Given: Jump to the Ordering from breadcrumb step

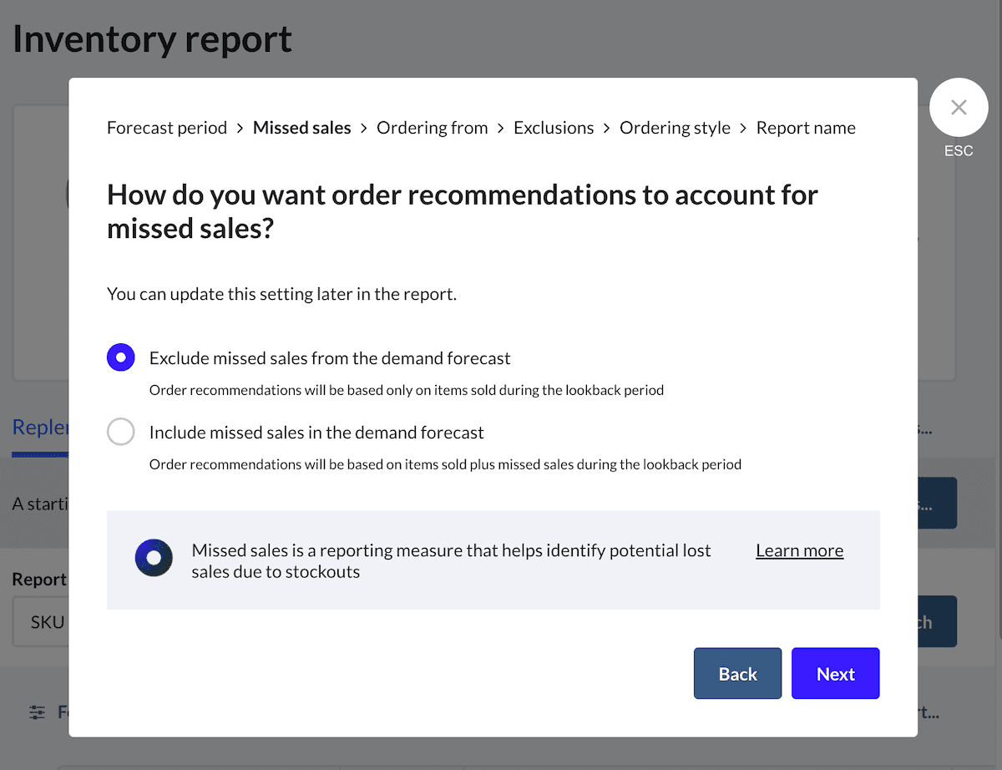Looking at the screenshot, I should pyautogui.click(x=432, y=128).
